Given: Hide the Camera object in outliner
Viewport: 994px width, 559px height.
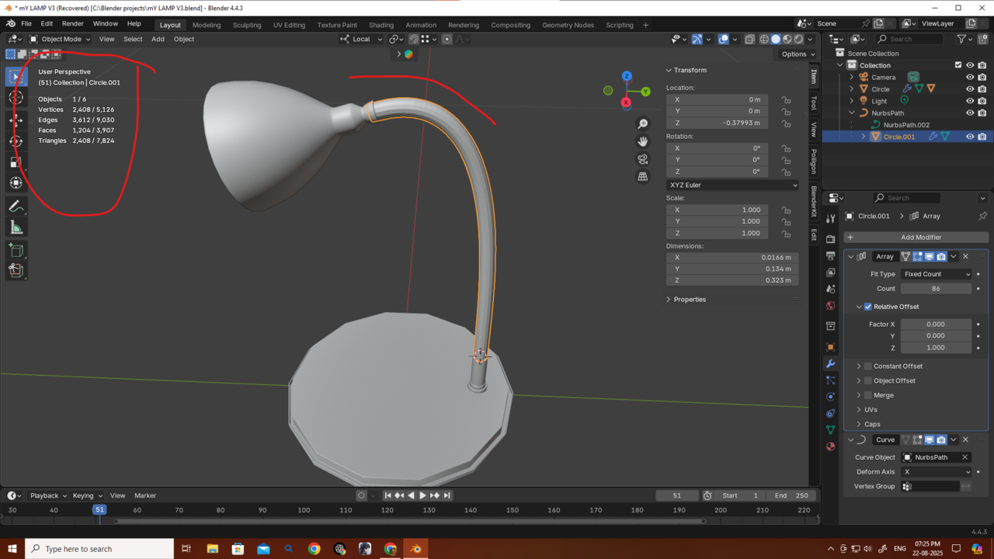Looking at the screenshot, I should [969, 78].
